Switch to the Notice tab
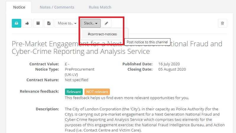The height and width of the screenshot is (133, 236). 19,7
